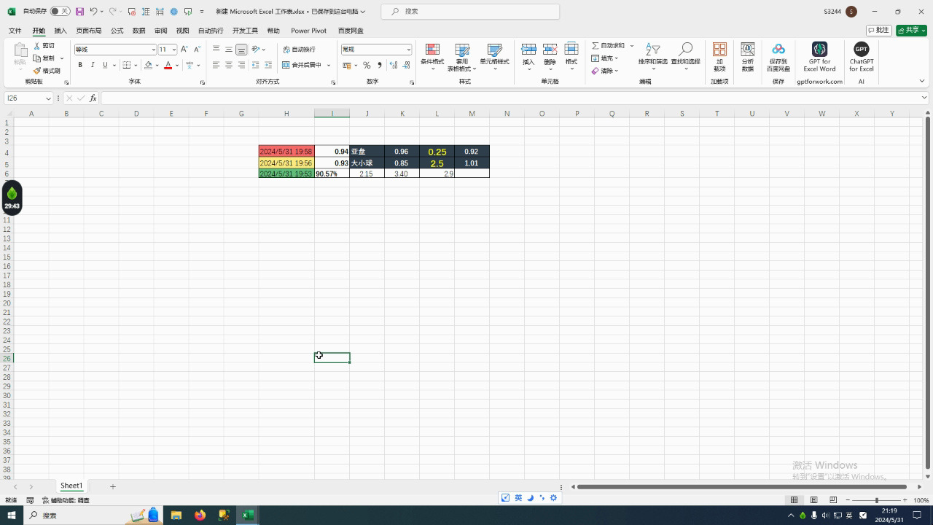933x525 pixels.
Task: Switch to Page Layout (页面布局) tab
Action: click(89, 31)
